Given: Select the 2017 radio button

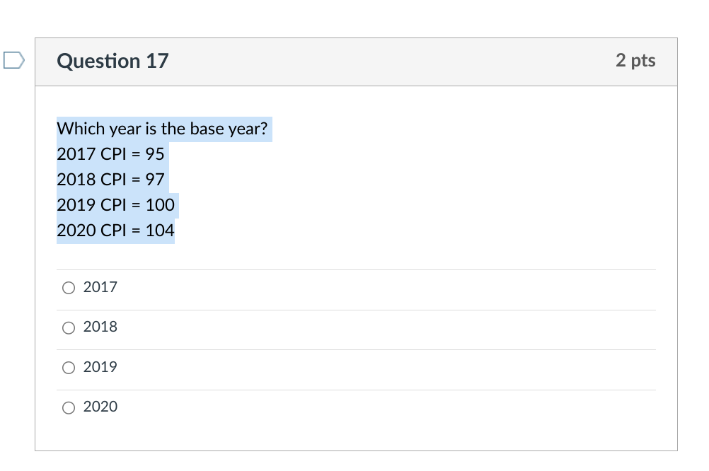Looking at the screenshot, I should click(68, 287).
